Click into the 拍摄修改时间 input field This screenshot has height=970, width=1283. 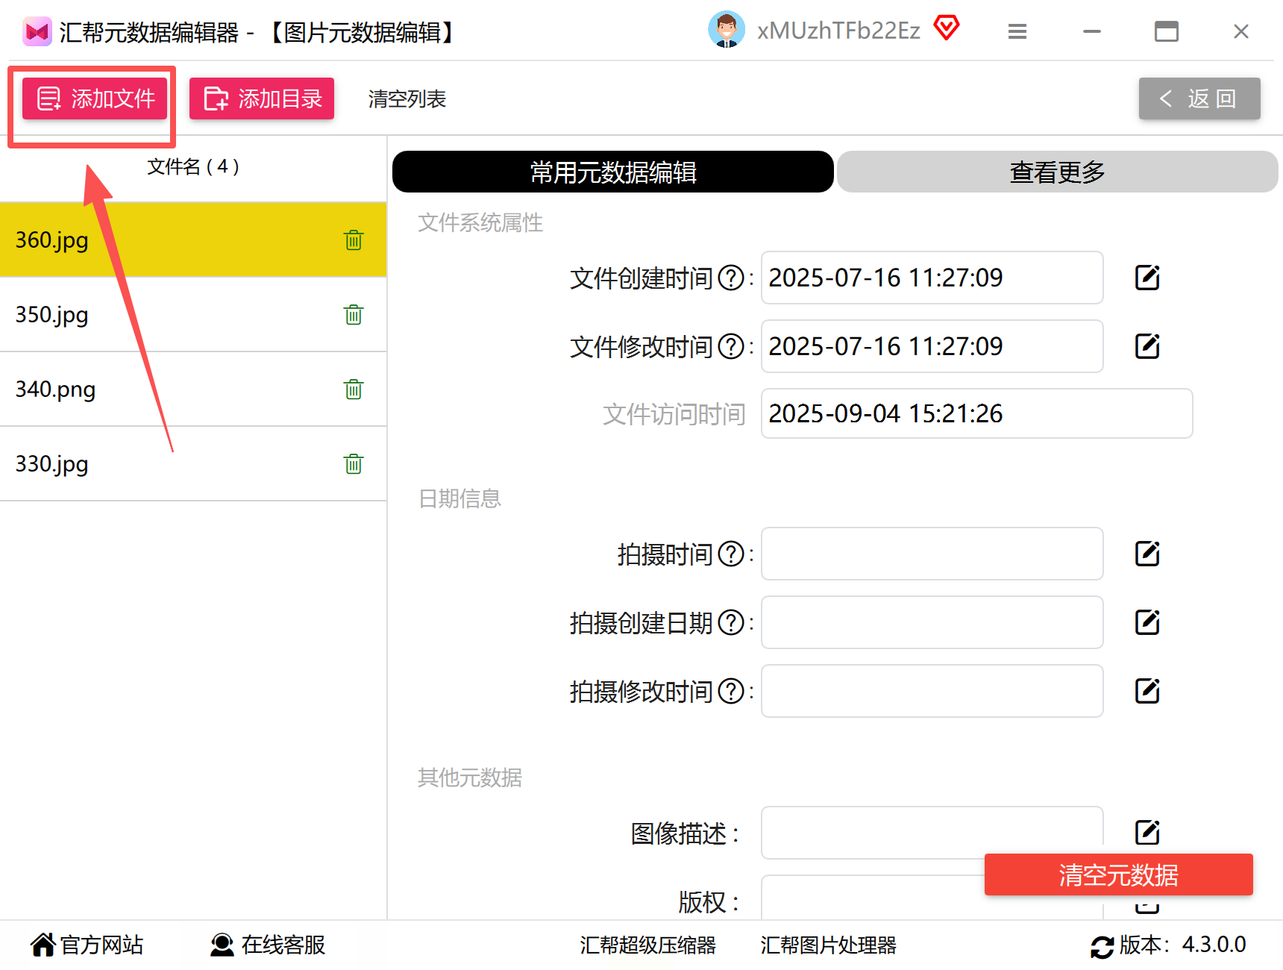tap(932, 691)
